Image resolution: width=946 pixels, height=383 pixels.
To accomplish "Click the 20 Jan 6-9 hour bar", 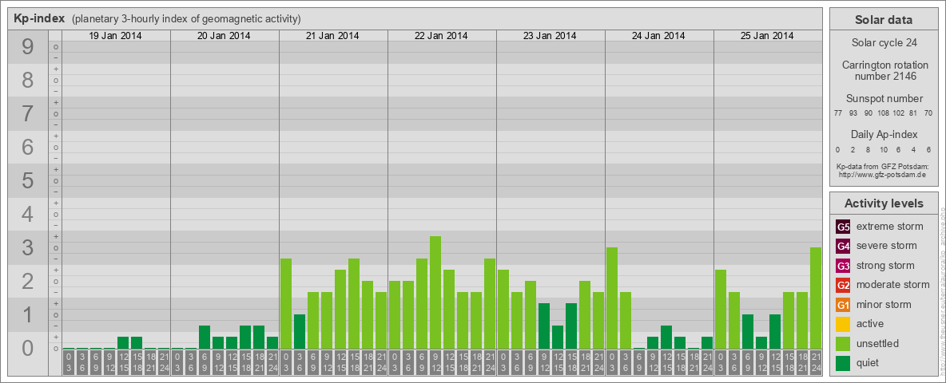I will point(205,338).
